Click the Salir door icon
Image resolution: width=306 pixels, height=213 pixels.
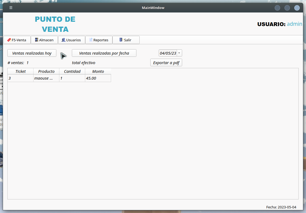[121, 40]
